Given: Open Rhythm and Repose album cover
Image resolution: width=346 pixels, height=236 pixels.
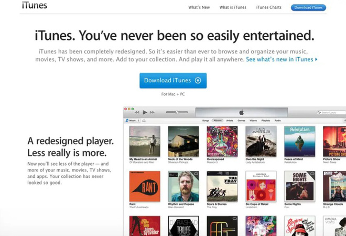Looking at the screenshot, I should [183, 186].
